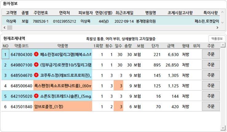Click down arrow of prescription list scrollbar
The height and width of the screenshot is (132, 227).
[223, 128]
